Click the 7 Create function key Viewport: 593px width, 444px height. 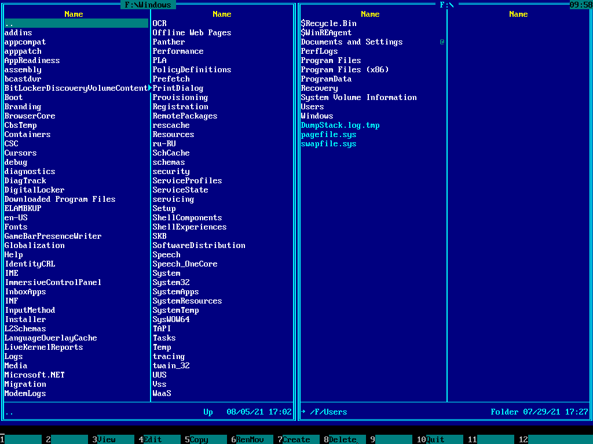tap(298, 439)
